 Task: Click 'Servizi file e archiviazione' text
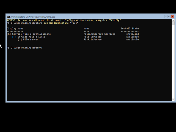31,34
